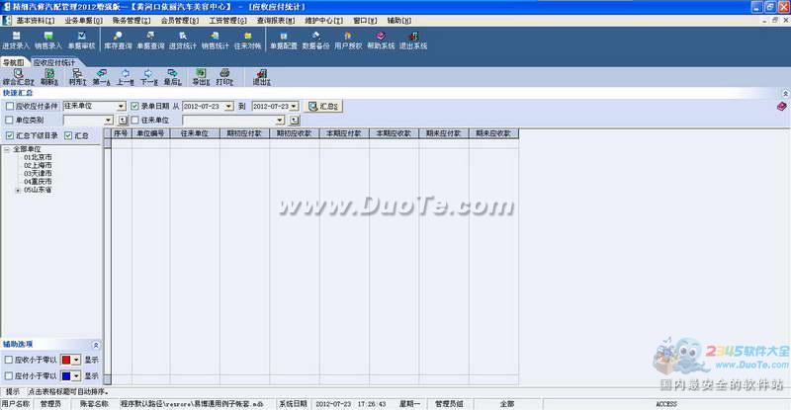Open the start date dropdown after 从

[228, 106]
